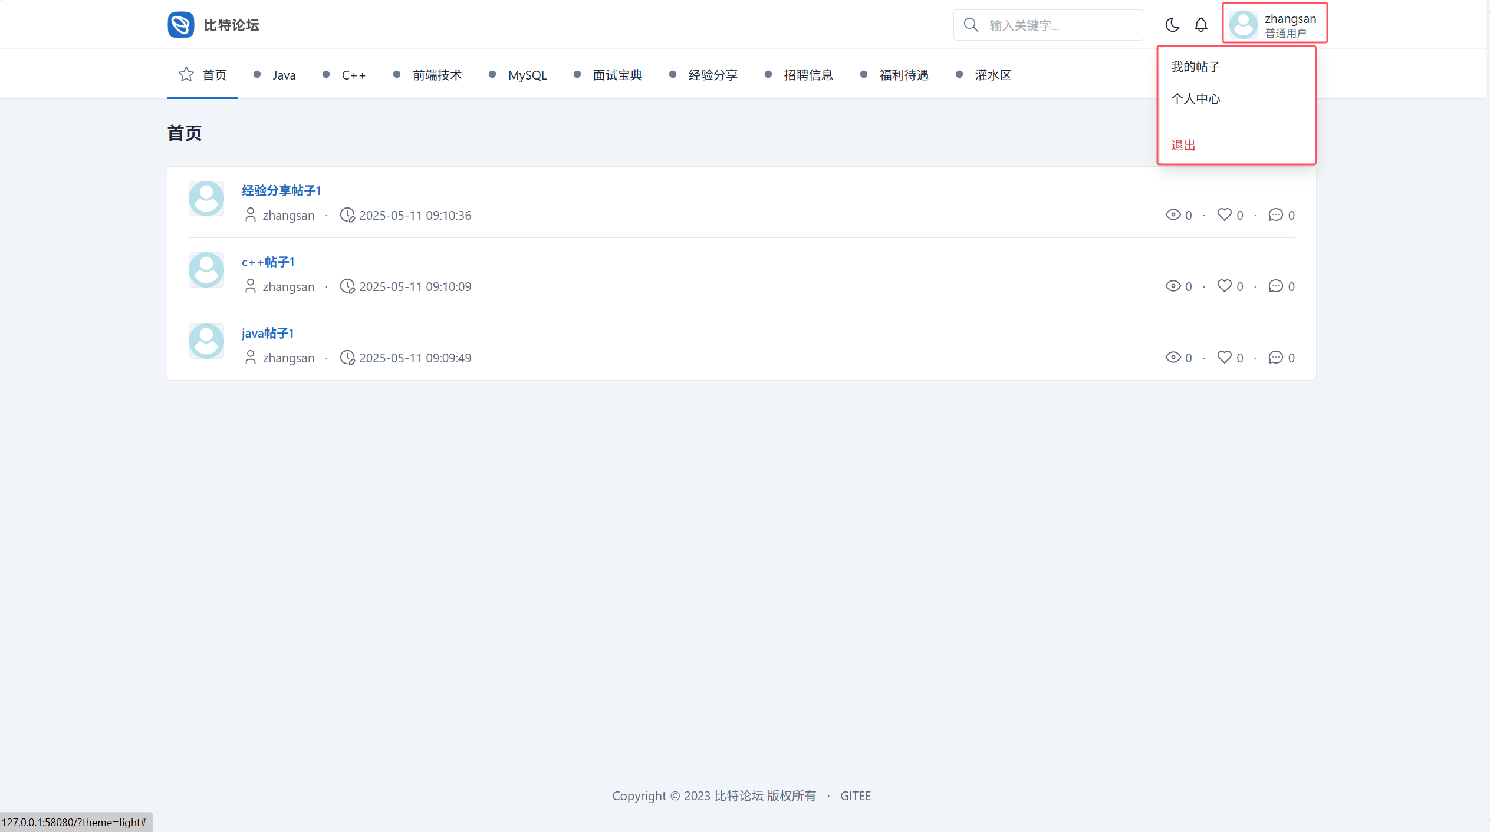Click author avatar of c++帖子1
The image size is (1490, 832).
pos(206,270)
